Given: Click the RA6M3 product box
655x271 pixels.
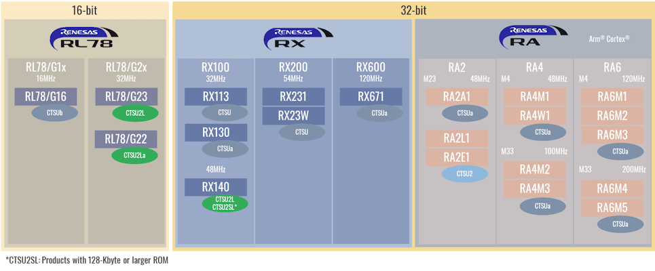Looking at the screenshot, I should [x=612, y=135].
